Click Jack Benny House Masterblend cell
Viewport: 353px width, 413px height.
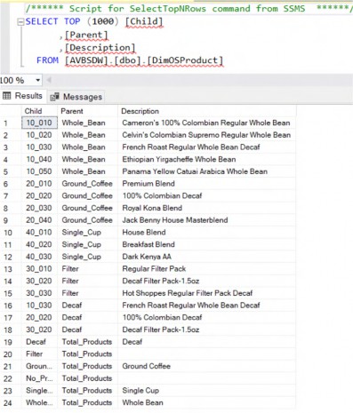click(207, 220)
